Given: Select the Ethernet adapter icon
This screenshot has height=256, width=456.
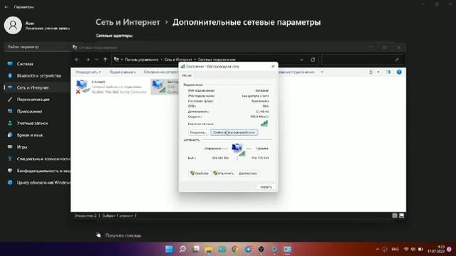Looking at the screenshot, I should (x=82, y=87).
